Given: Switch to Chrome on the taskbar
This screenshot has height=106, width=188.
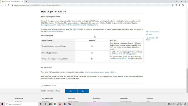Looking at the screenshot, I should 55,104.
